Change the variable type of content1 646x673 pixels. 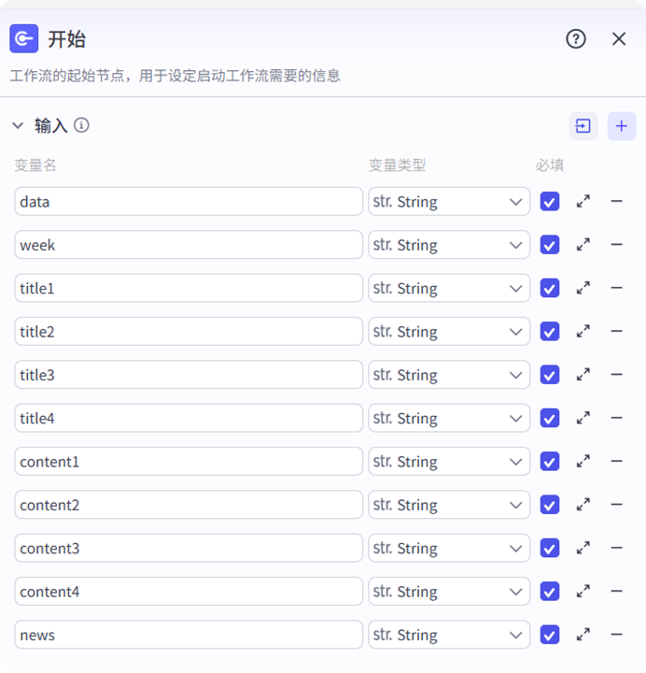click(449, 462)
